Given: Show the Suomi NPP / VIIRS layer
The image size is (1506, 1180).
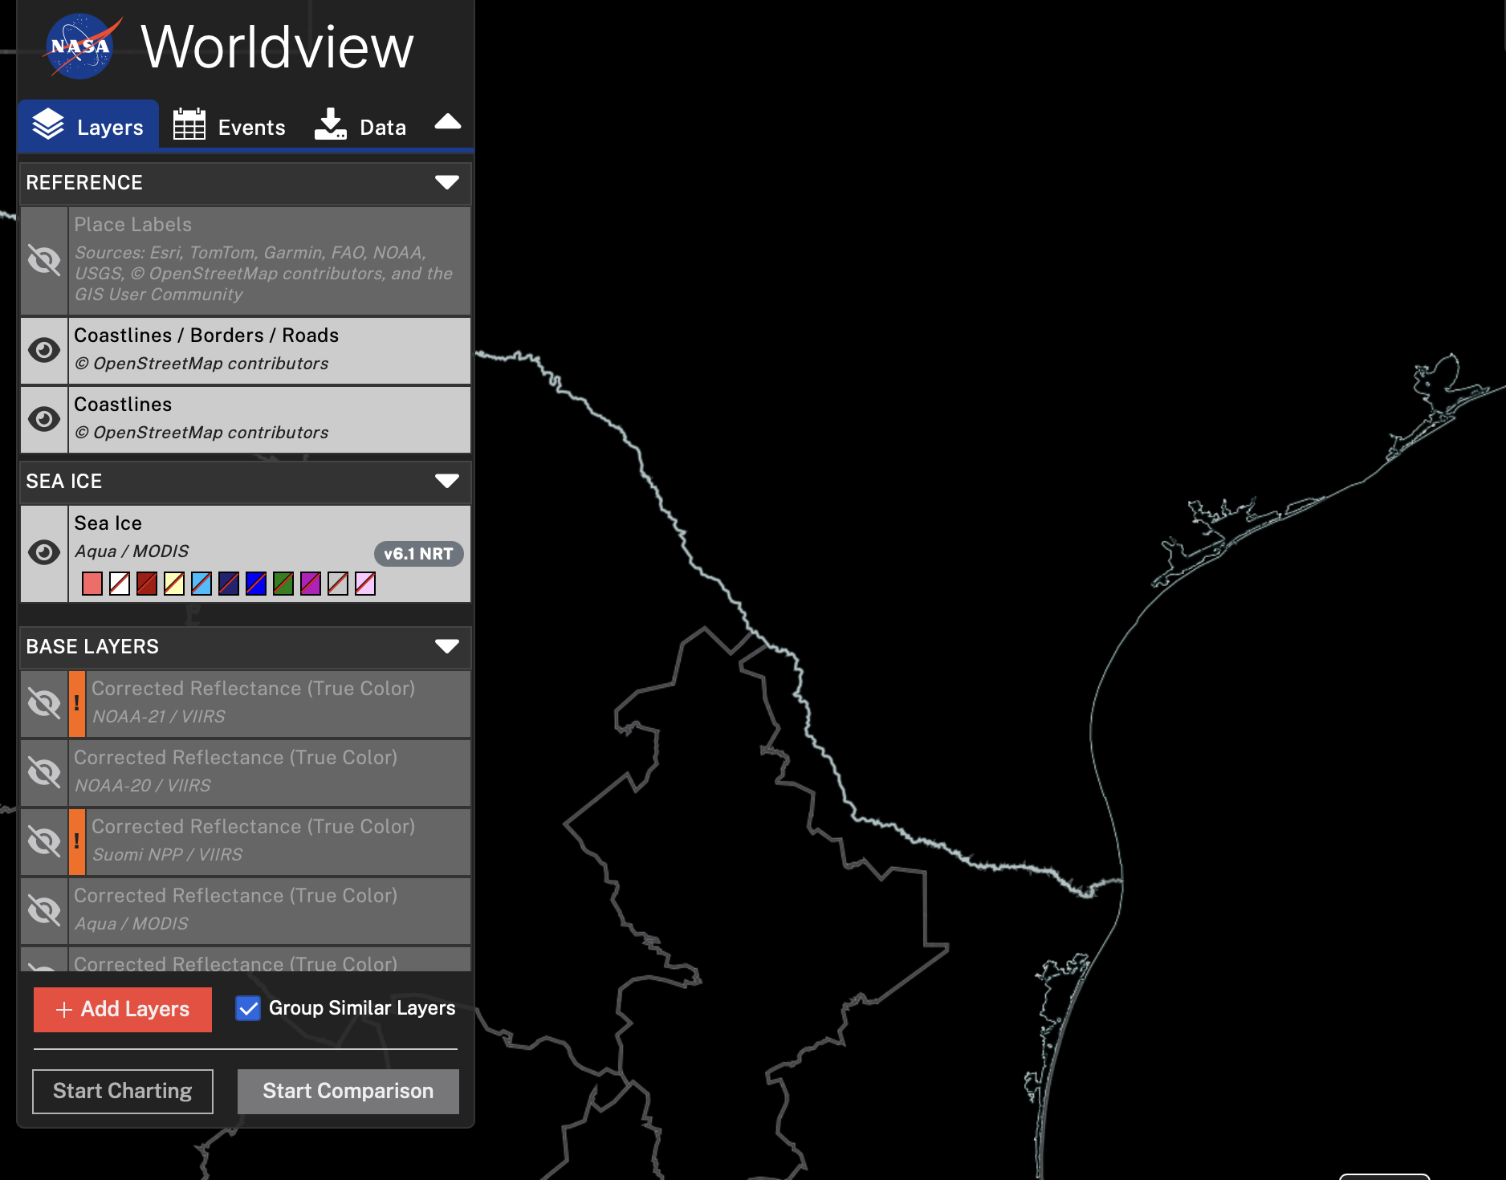Looking at the screenshot, I should (44, 841).
